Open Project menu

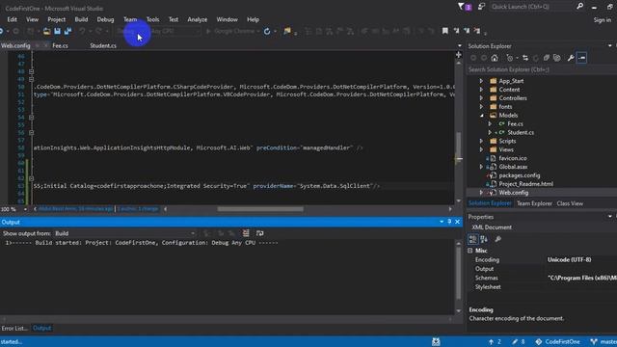pyautogui.click(x=56, y=19)
